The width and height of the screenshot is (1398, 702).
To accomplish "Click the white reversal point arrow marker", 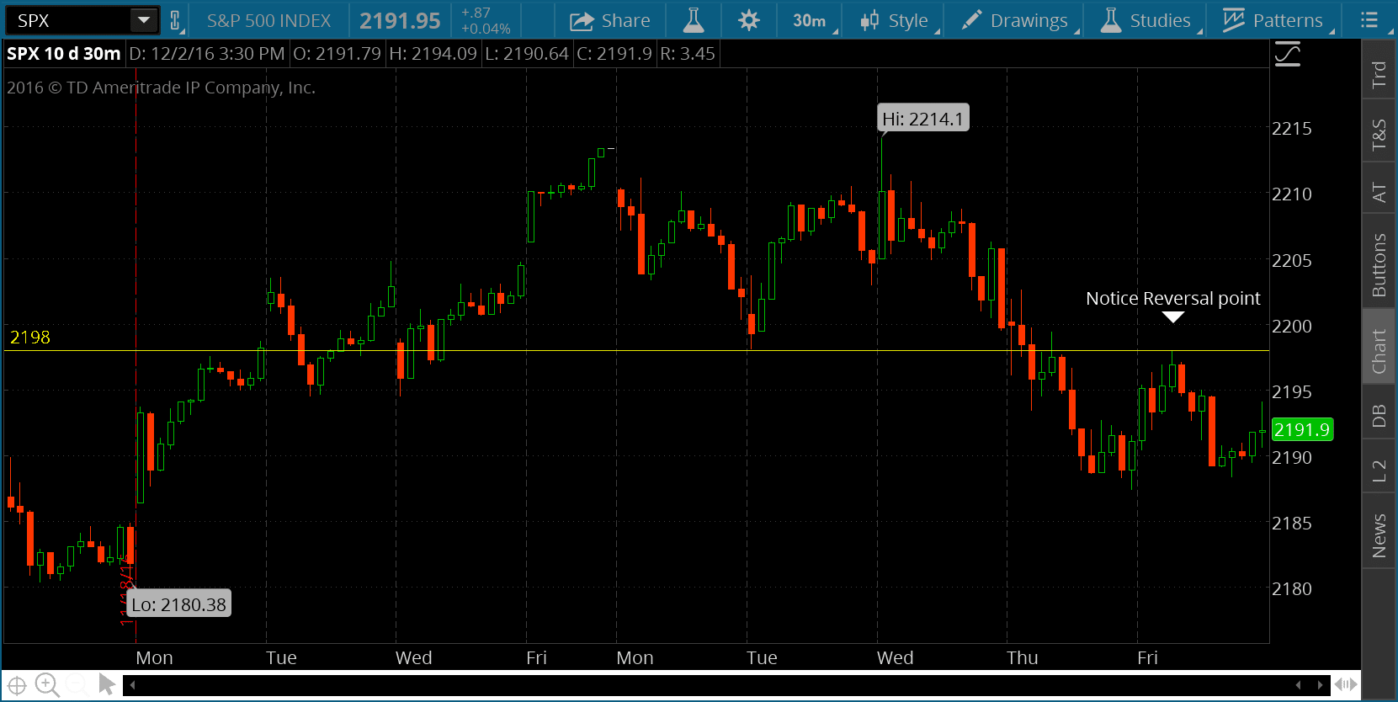I will pos(1173,317).
